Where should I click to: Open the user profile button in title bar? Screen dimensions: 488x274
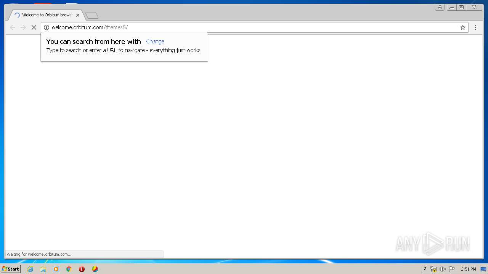pyautogui.click(x=440, y=7)
